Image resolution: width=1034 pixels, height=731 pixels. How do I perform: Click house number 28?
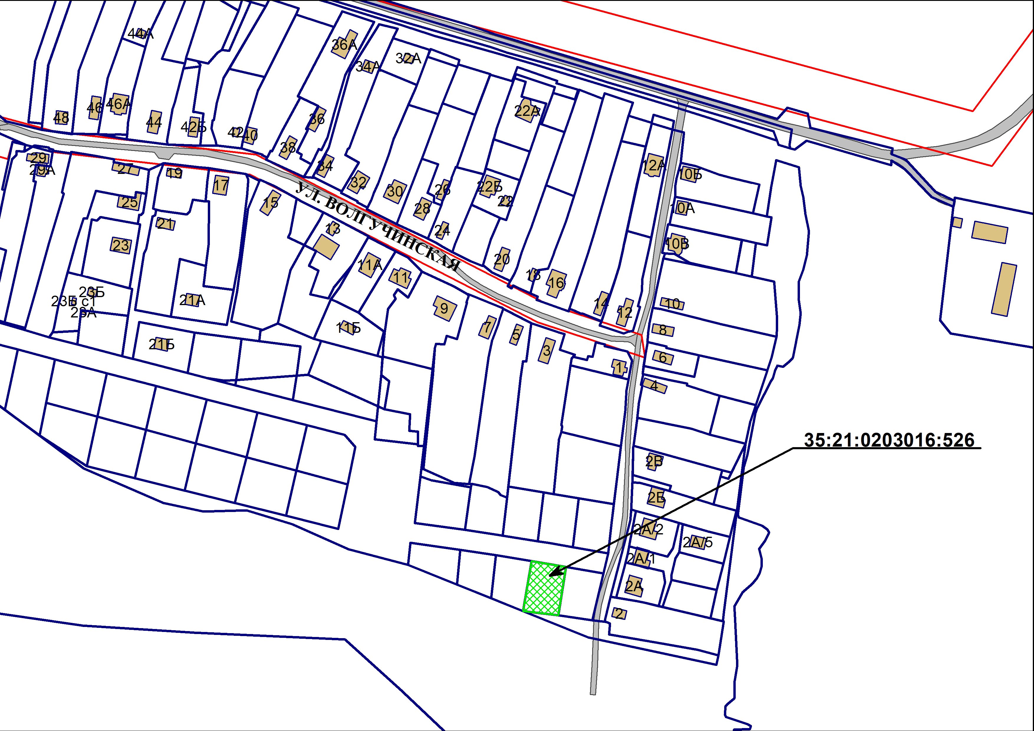[x=422, y=208]
